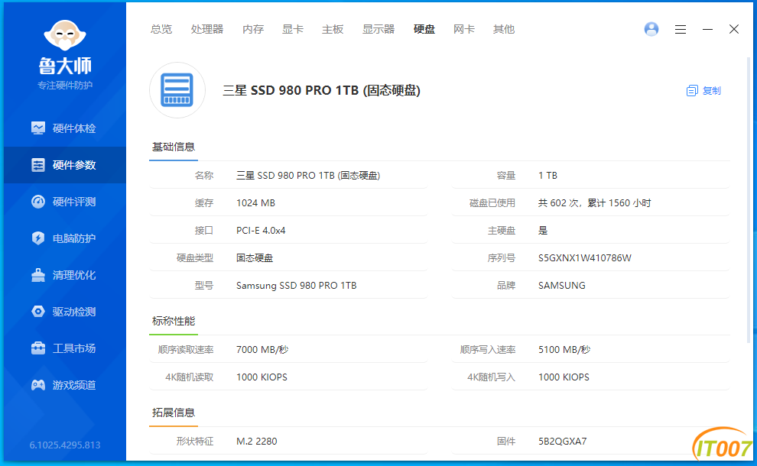Click capacity value 1 TB
The height and width of the screenshot is (466, 757).
[547, 176]
